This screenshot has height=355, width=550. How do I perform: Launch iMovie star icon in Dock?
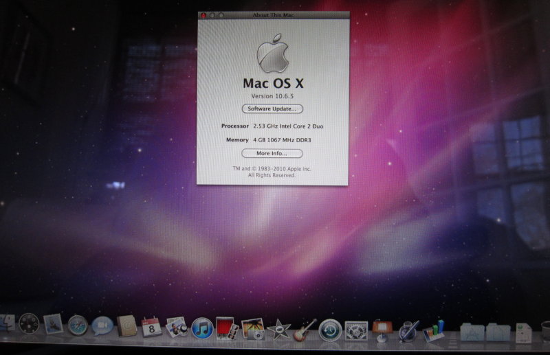point(279,330)
